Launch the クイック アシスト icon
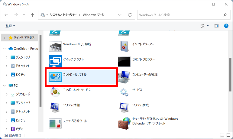233x139 pixels. 55,61
